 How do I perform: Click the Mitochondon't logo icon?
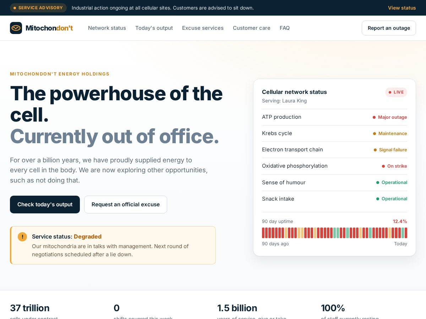tap(16, 28)
